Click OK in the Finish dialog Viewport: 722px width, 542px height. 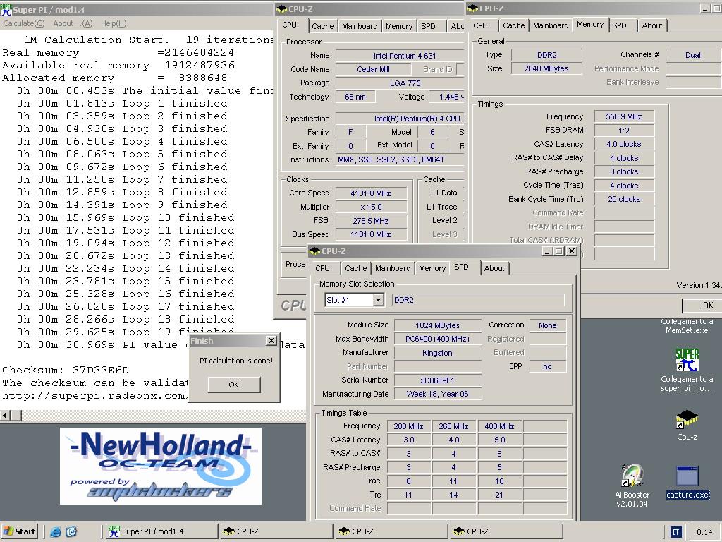click(x=234, y=385)
